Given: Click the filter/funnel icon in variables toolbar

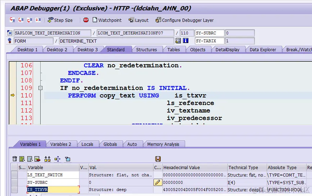Looking at the screenshot, I should click(68, 159).
